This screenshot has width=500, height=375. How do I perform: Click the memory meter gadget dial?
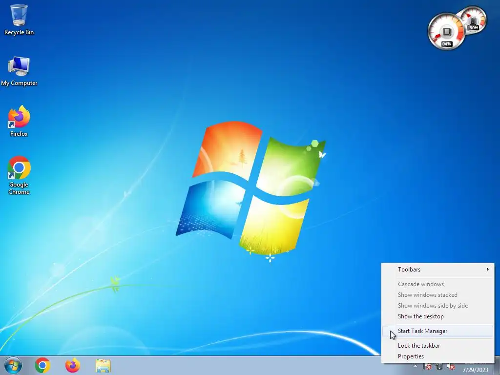pos(473,21)
